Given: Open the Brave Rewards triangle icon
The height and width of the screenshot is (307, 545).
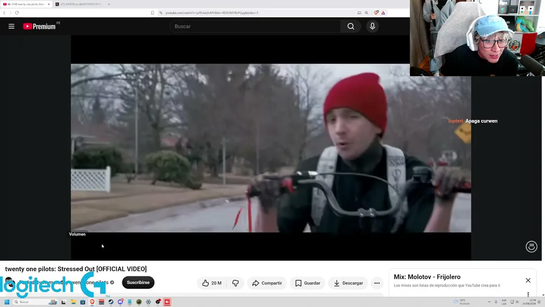Looking at the screenshot, I should point(383,13).
